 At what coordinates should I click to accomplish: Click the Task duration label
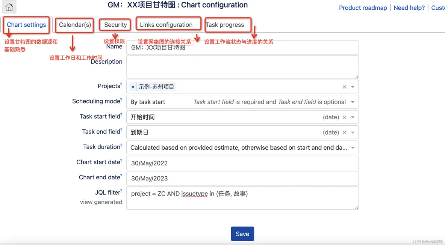(x=101, y=147)
